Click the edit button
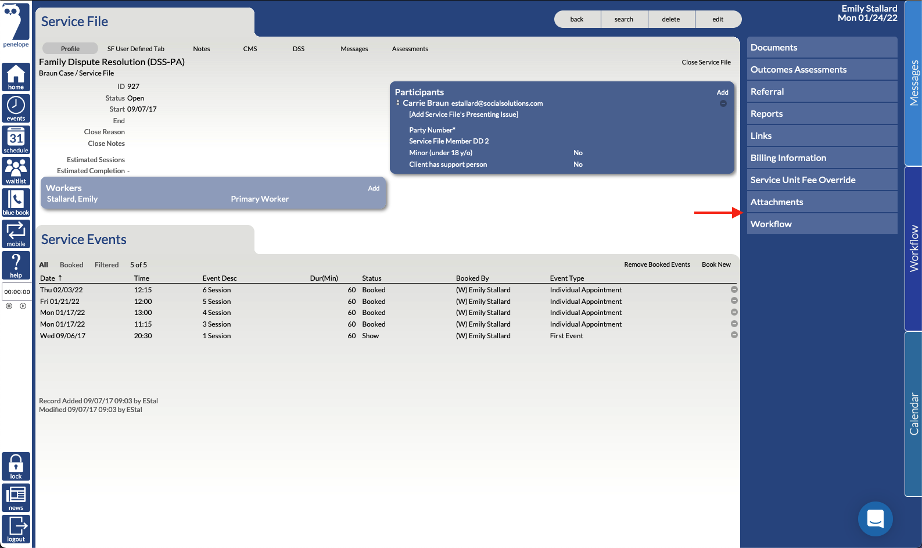The image size is (922, 548). point(718,19)
